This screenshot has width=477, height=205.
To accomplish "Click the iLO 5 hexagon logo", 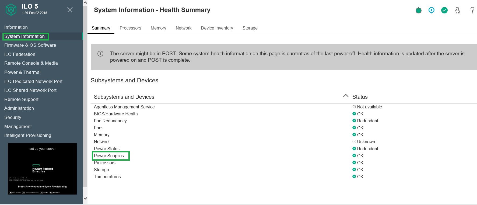I will pos(11,10).
